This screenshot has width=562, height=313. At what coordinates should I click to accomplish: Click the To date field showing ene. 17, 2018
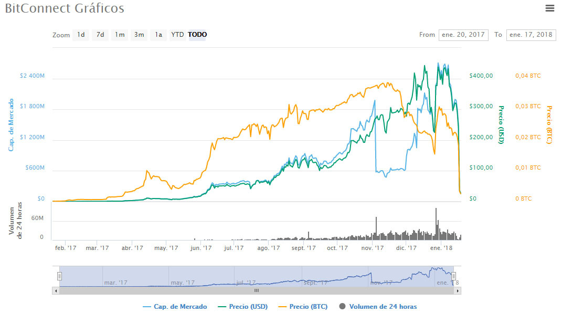point(532,35)
